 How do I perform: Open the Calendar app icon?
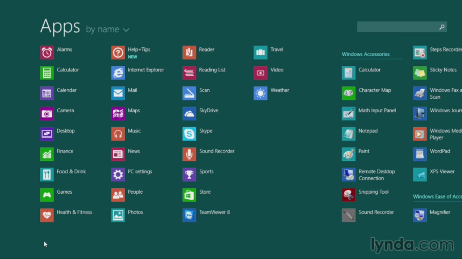point(47,93)
